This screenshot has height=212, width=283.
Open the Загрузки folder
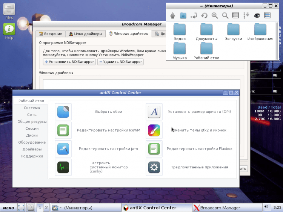click(233, 32)
